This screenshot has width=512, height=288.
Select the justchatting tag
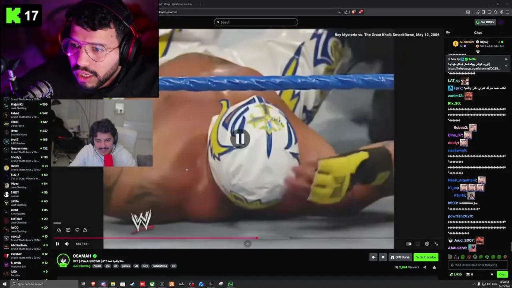point(160,266)
